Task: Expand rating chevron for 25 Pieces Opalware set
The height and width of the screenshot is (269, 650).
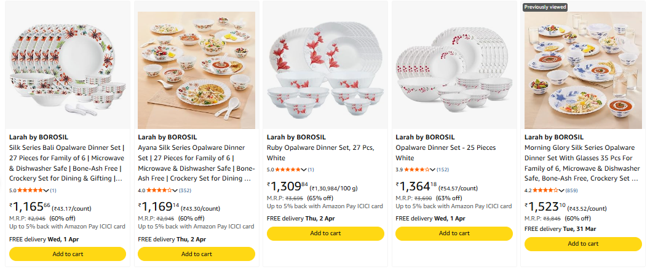Action: (x=432, y=170)
